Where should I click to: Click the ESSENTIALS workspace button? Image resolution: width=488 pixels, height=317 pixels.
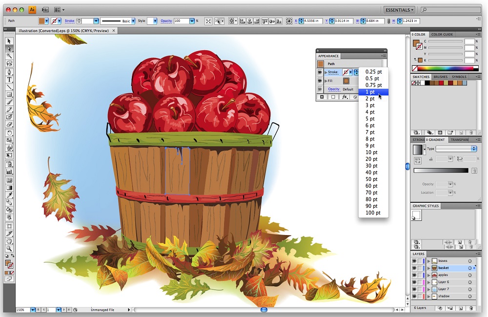399,9
